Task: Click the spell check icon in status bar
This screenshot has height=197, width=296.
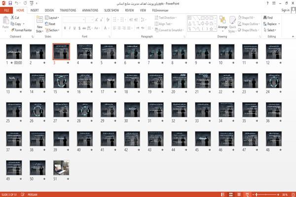Action: click(x=23, y=195)
